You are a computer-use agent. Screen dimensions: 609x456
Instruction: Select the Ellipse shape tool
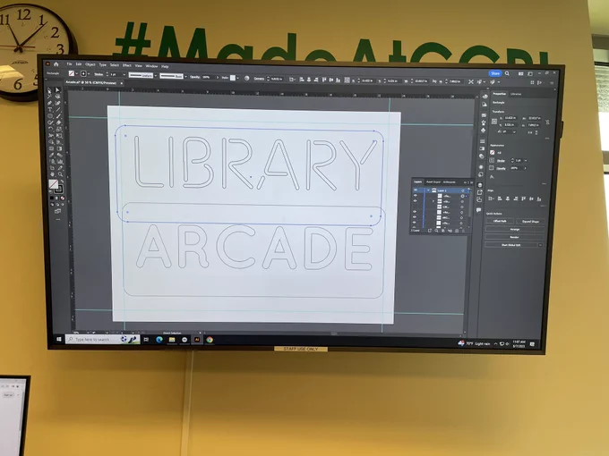50,116
